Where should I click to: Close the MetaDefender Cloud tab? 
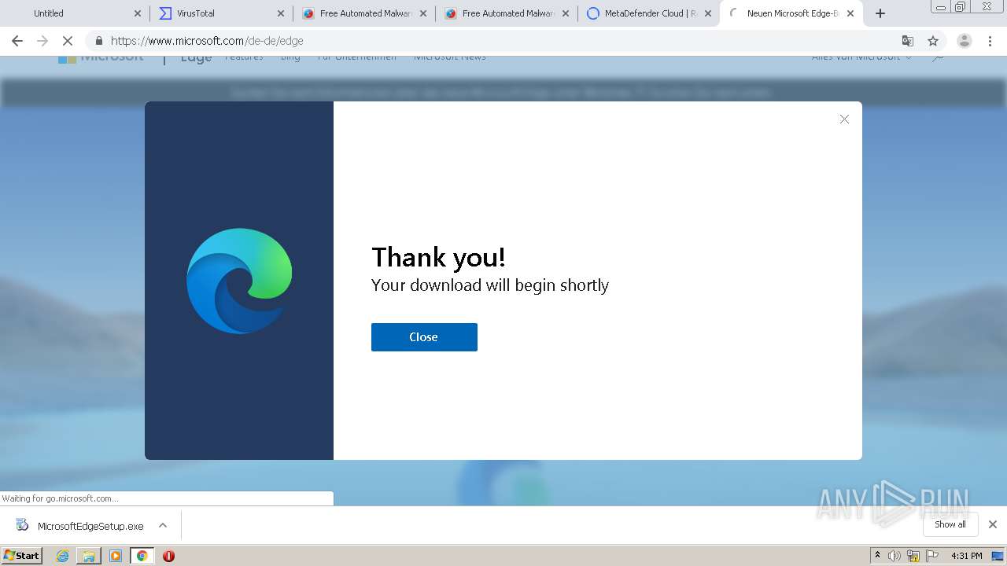pyautogui.click(x=708, y=13)
